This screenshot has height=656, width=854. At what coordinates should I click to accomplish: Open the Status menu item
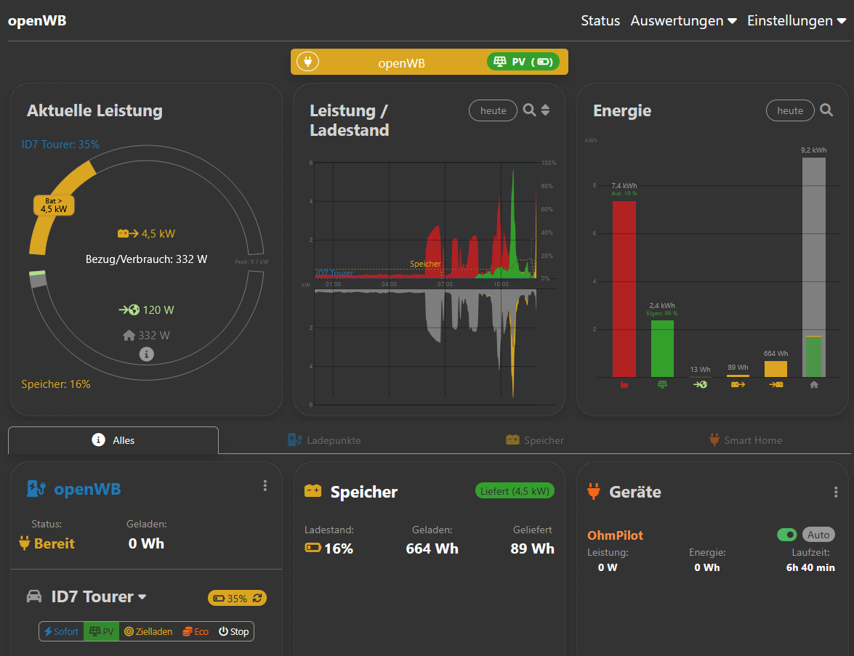600,21
